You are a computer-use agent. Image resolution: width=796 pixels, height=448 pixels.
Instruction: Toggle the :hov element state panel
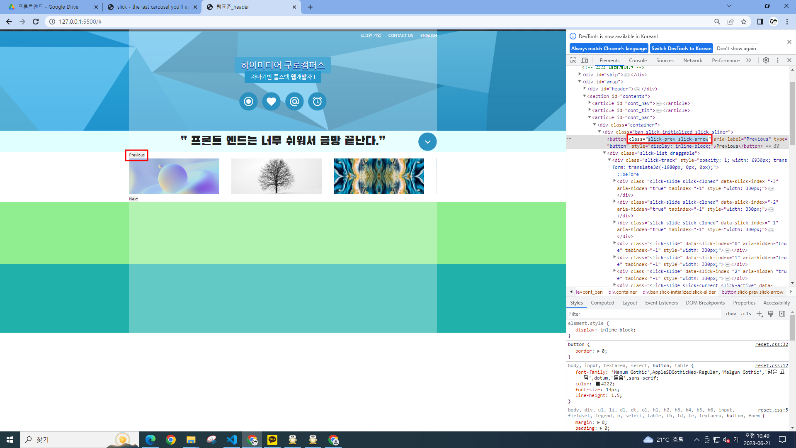click(731, 314)
